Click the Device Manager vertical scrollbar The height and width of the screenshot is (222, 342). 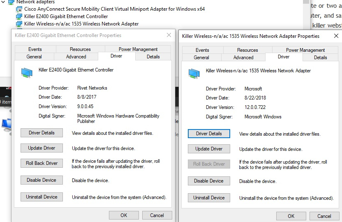click(306, 15)
